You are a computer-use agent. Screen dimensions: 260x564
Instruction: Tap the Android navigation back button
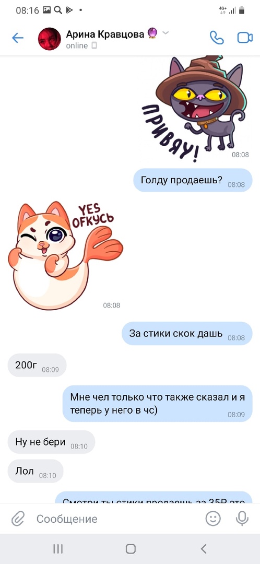(204, 548)
